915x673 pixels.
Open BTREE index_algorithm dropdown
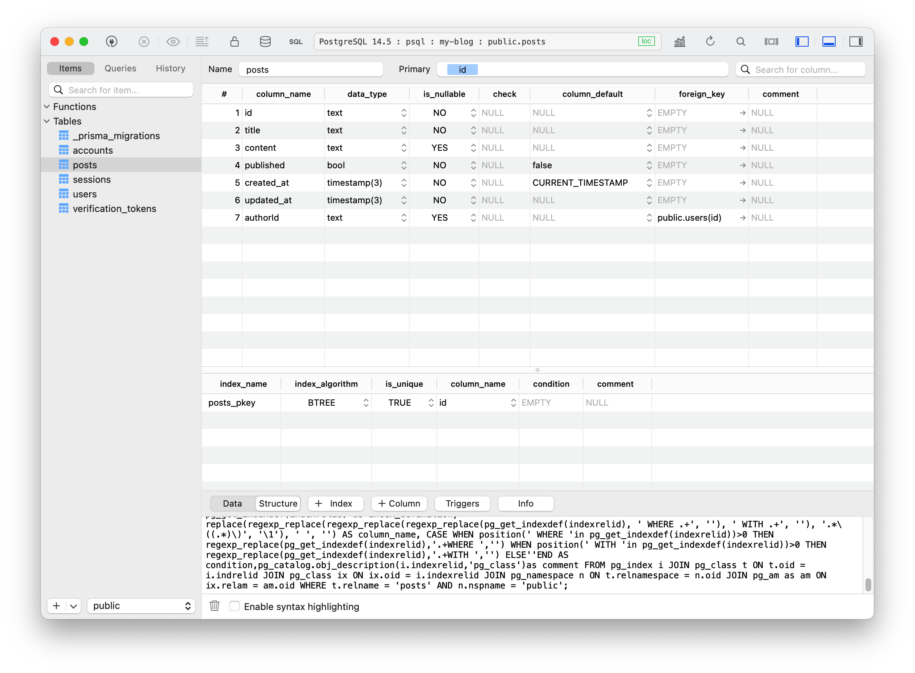(366, 402)
